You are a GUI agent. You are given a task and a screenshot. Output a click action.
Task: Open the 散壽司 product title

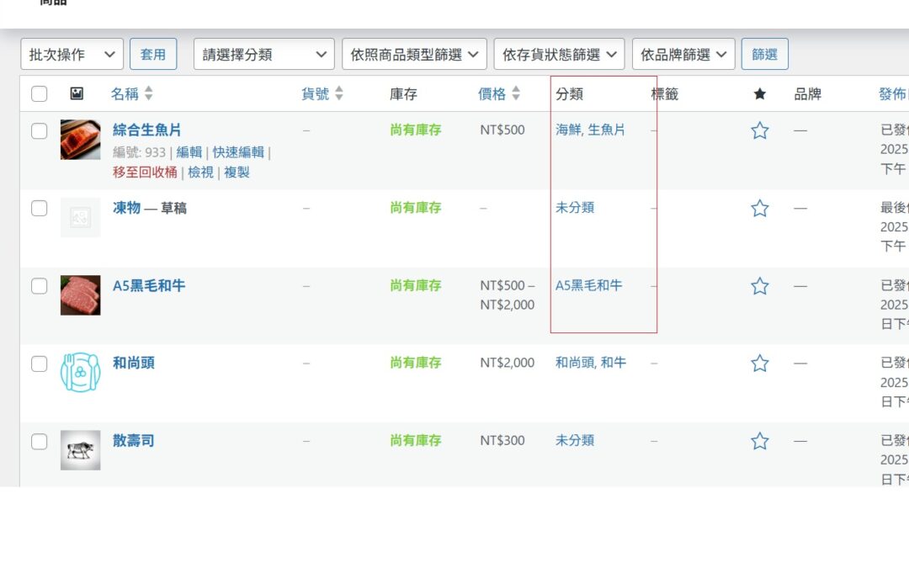coord(133,440)
